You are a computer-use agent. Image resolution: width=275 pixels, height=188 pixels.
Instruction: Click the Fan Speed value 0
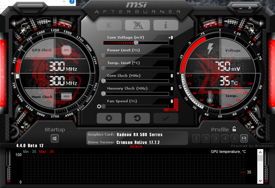click(x=172, y=101)
